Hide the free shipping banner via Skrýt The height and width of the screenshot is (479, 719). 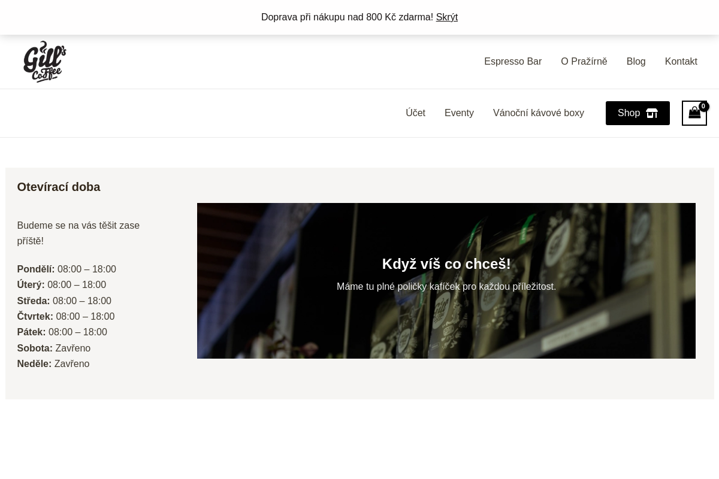coord(447,17)
